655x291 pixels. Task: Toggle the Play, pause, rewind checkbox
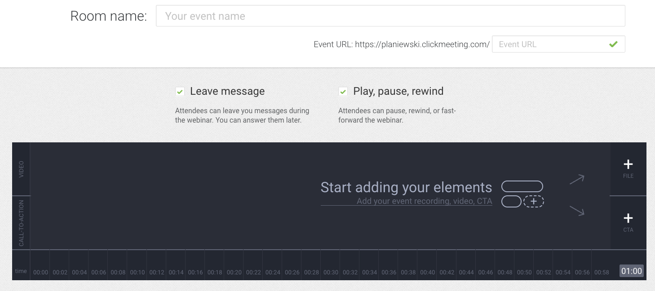point(343,92)
